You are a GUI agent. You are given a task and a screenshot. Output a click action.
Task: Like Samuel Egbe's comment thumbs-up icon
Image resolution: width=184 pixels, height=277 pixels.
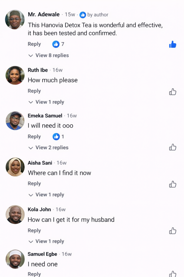(x=173, y=274)
